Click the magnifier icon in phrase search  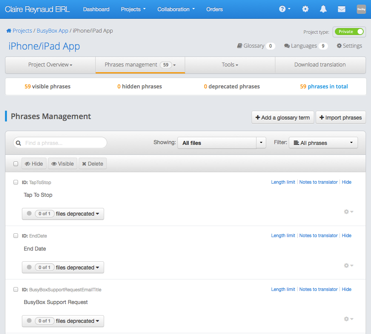18,143
